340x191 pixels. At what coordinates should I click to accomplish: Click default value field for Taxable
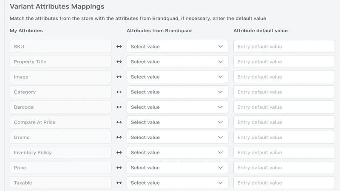284,183
